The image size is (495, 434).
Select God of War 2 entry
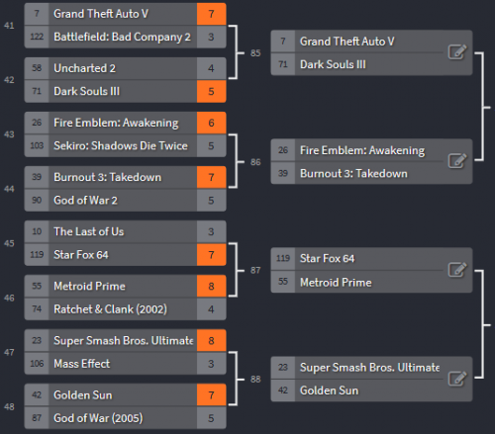(x=125, y=201)
